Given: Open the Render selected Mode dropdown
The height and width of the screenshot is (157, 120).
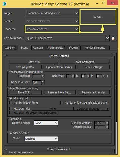Looking at the screenshot, I should click(42, 139).
